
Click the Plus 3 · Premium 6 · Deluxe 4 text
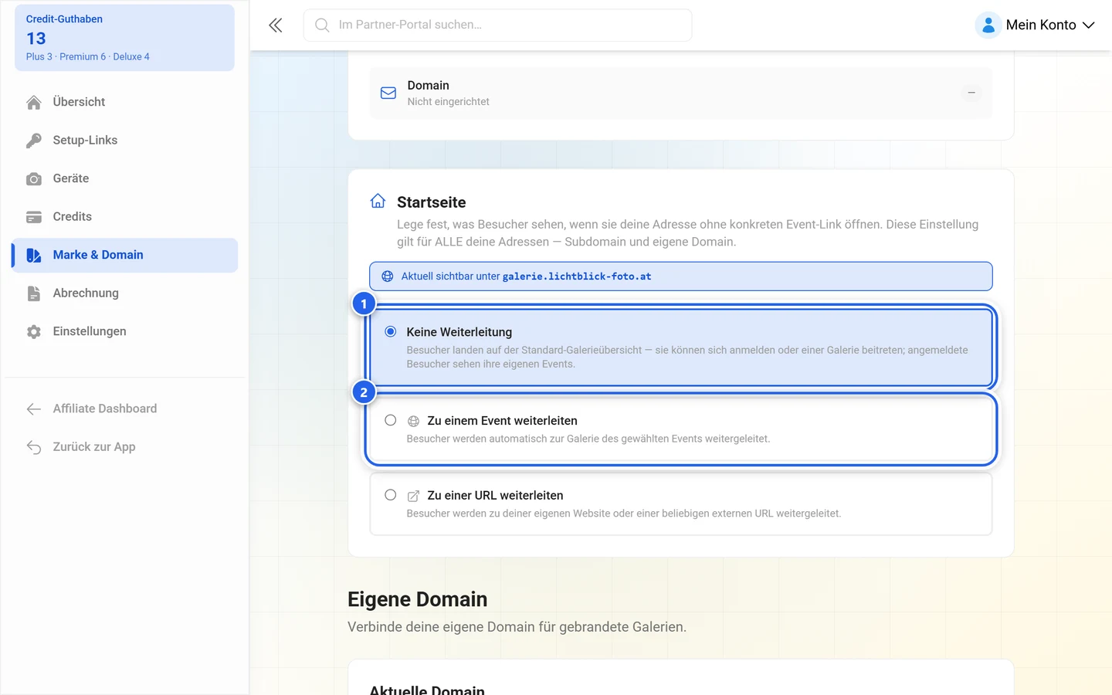click(88, 57)
